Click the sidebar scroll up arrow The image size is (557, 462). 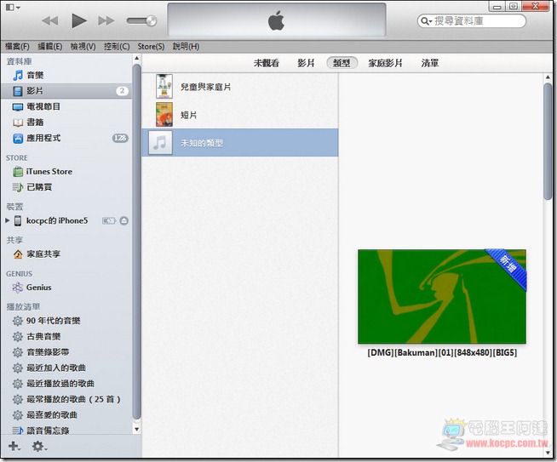click(137, 58)
